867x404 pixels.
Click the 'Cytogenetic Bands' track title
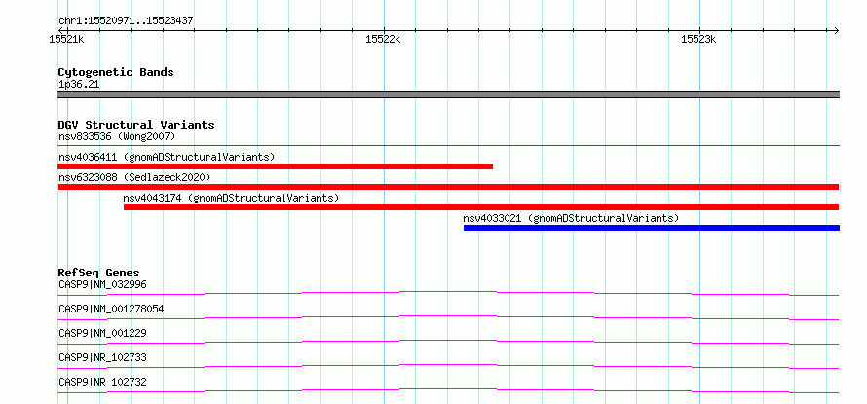116,72
